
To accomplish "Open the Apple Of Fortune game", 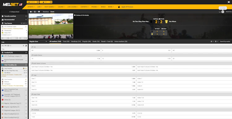I will (x=126, y=7).
